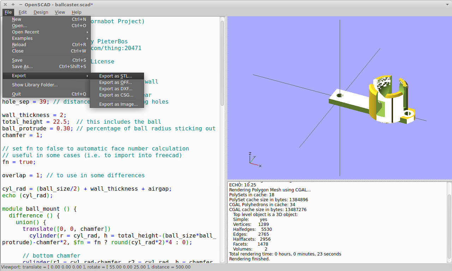The height and width of the screenshot is (271, 452).
Task: Click the 'ball_protrude = 0.30' code line
Action: point(109,129)
